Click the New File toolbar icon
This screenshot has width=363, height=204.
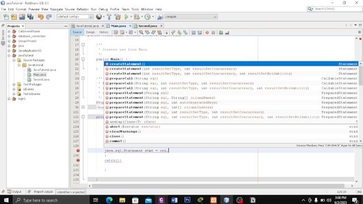pos(6,17)
